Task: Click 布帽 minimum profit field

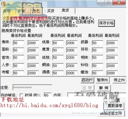Action: 19,73
